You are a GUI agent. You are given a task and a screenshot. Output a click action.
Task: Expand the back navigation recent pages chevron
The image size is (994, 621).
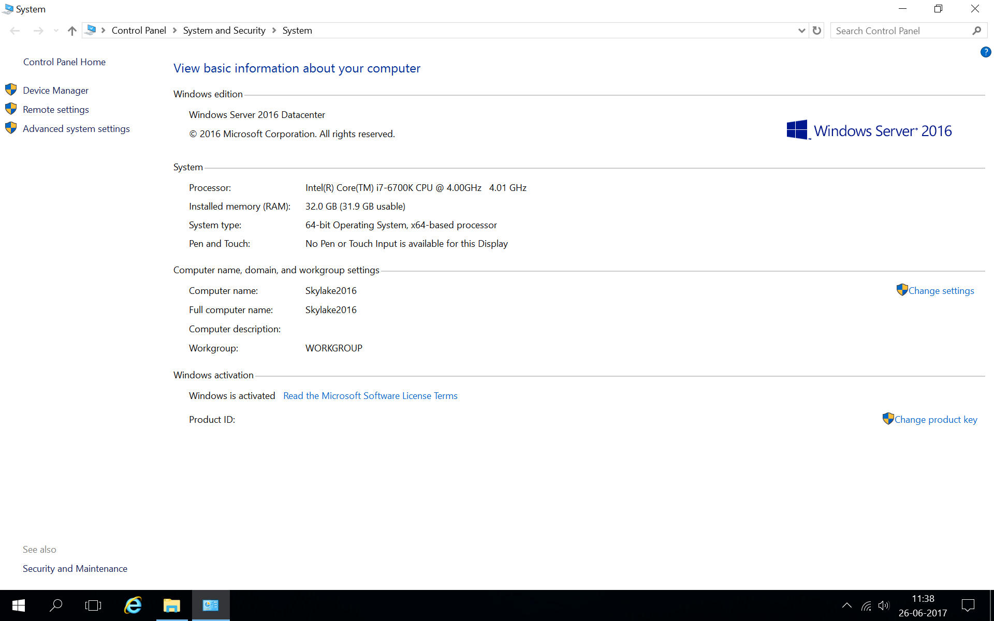pos(56,31)
